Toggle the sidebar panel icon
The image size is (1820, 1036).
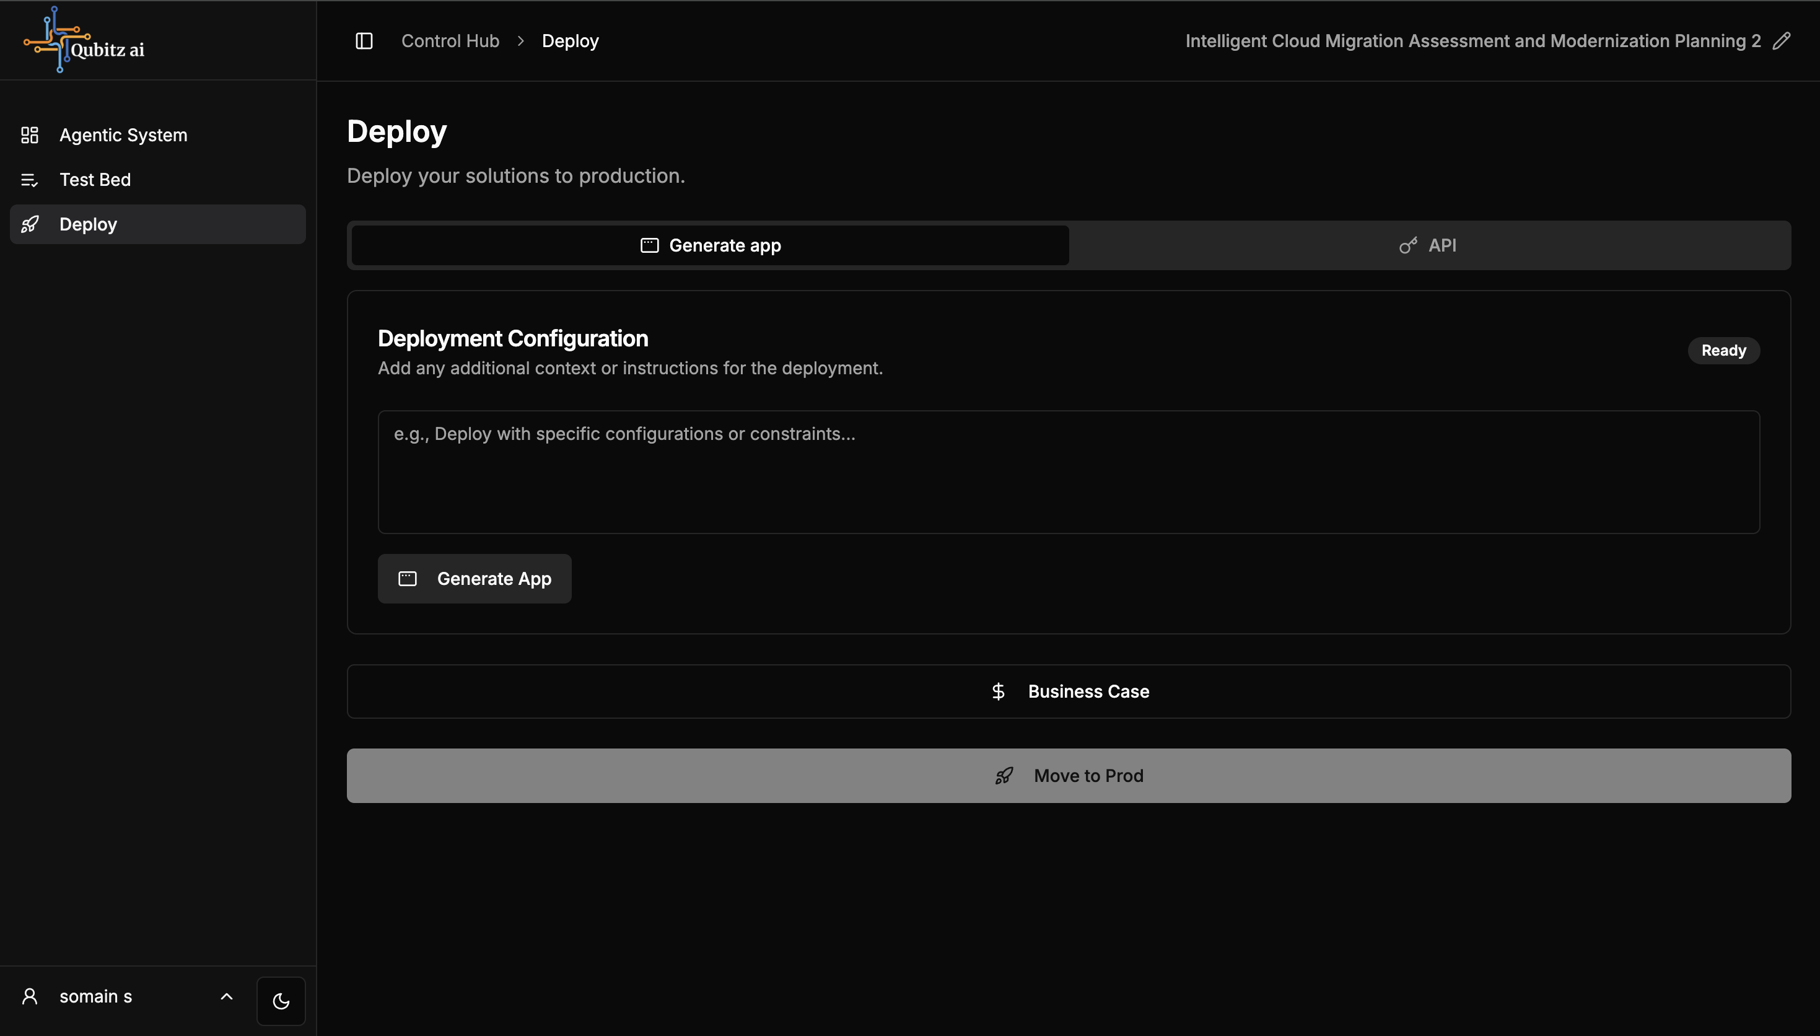(x=364, y=42)
